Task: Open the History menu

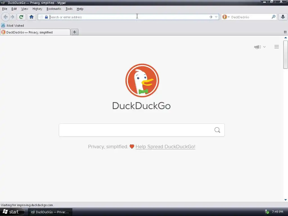Action: tap(37, 9)
